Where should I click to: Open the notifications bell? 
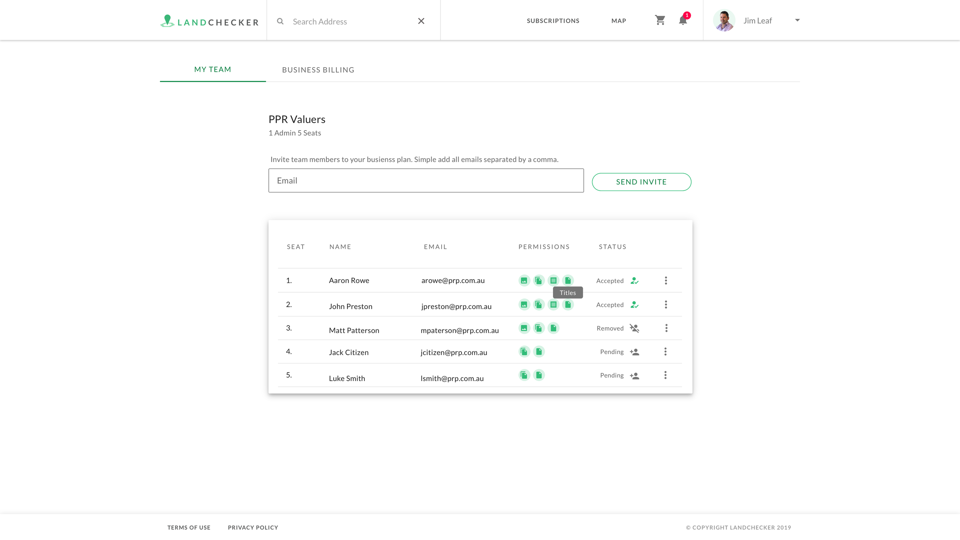(x=683, y=20)
